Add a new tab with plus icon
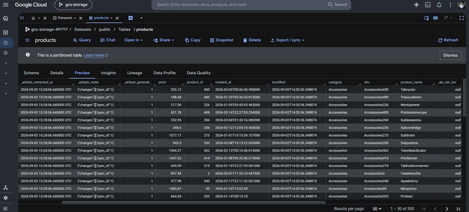Image resolution: width=469 pixels, height=212 pixels. tap(131, 18)
